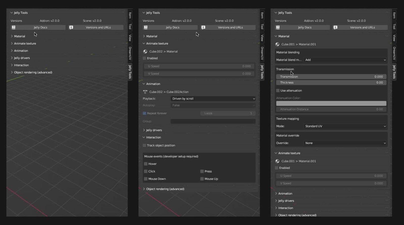This screenshot has height=225, width=404.
Task: Open Material override None dropdown
Action: coord(345,143)
